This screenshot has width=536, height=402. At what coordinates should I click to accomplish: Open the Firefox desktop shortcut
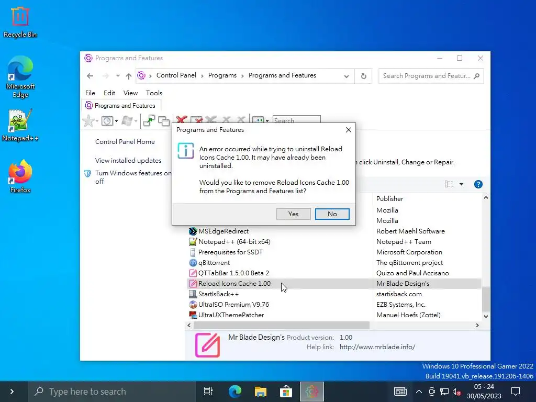pyautogui.click(x=20, y=176)
